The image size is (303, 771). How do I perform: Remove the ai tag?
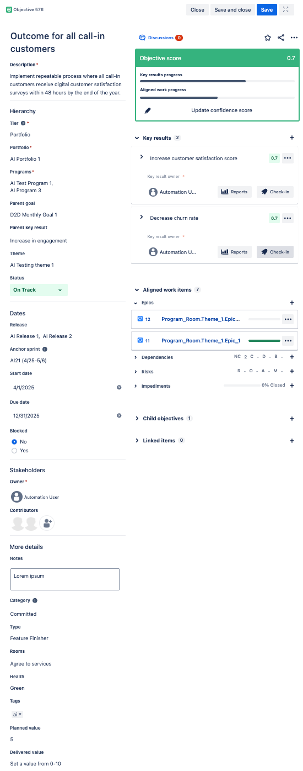click(20, 714)
